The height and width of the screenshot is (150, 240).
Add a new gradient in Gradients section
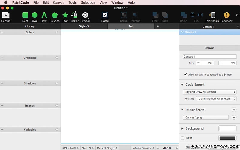pos(2,58)
